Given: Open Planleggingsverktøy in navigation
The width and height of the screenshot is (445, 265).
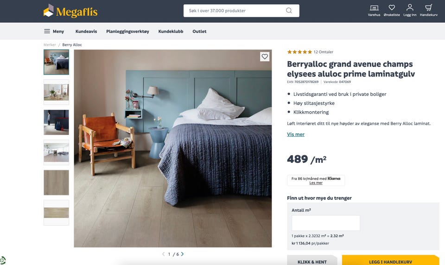Looking at the screenshot, I should click(x=127, y=31).
